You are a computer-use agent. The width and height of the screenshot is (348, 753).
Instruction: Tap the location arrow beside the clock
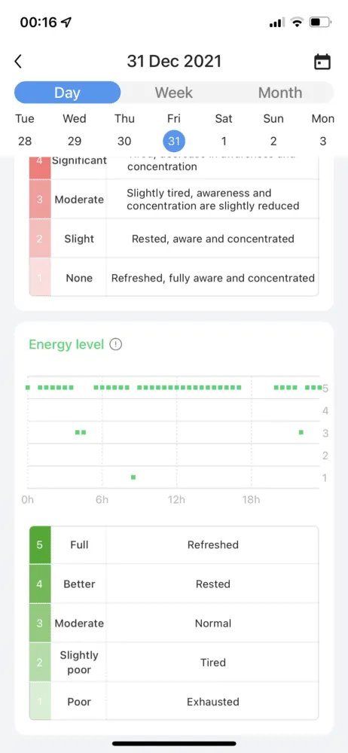66,22
